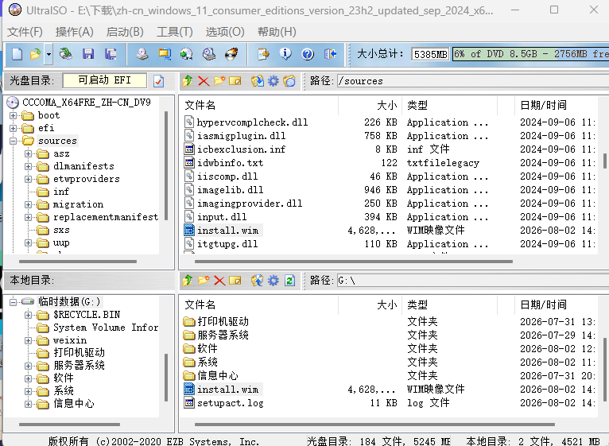Create new folder in the local directory pane
This screenshot has width=609, height=446.
point(204,280)
